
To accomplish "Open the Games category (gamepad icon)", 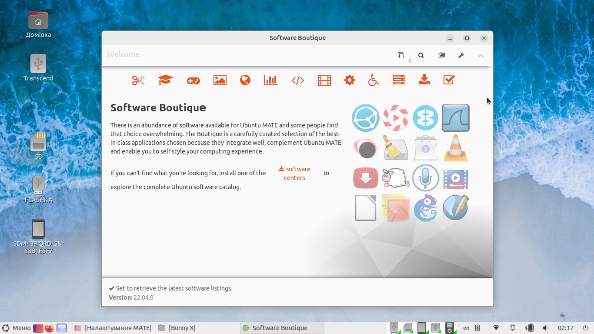I will click(x=194, y=80).
